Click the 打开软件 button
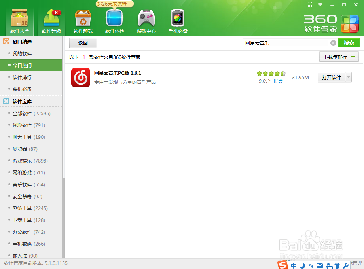This screenshot has height=269, width=364. [x=331, y=77]
